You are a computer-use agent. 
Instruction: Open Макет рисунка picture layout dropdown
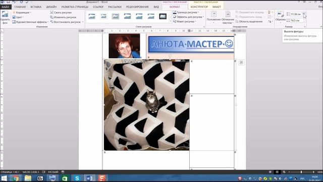click(184, 21)
